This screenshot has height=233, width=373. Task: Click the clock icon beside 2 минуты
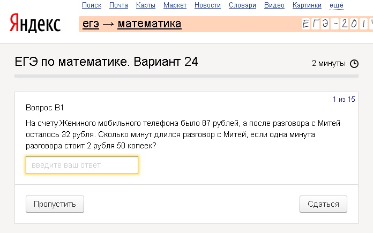point(354,64)
